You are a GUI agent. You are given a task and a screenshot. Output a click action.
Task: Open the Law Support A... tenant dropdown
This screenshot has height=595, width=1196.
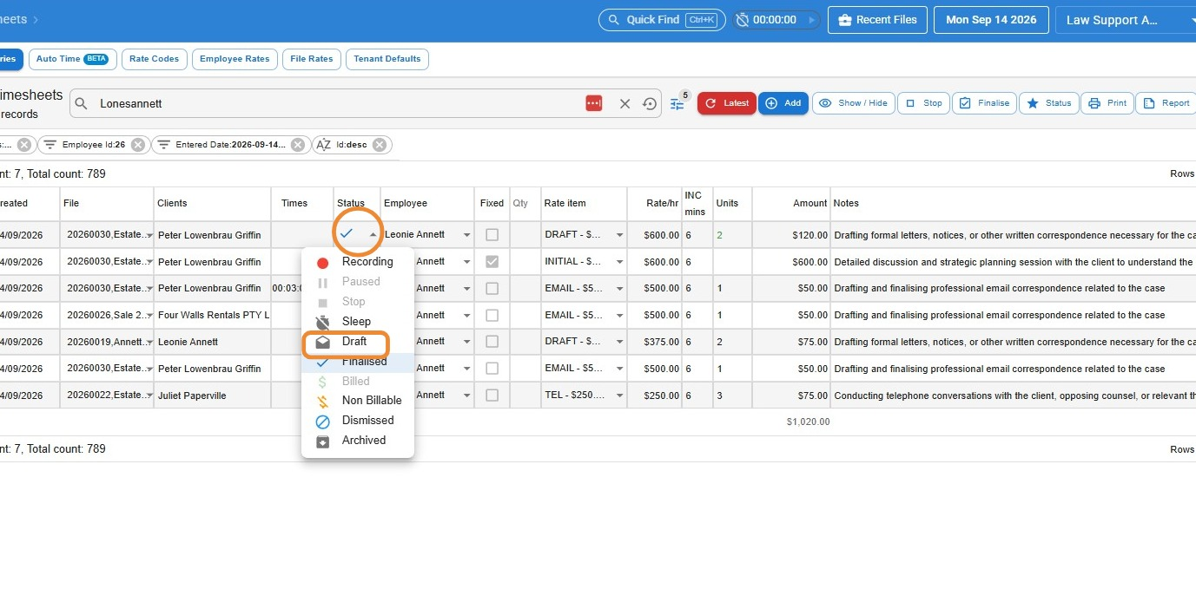(x=1126, y=20)
